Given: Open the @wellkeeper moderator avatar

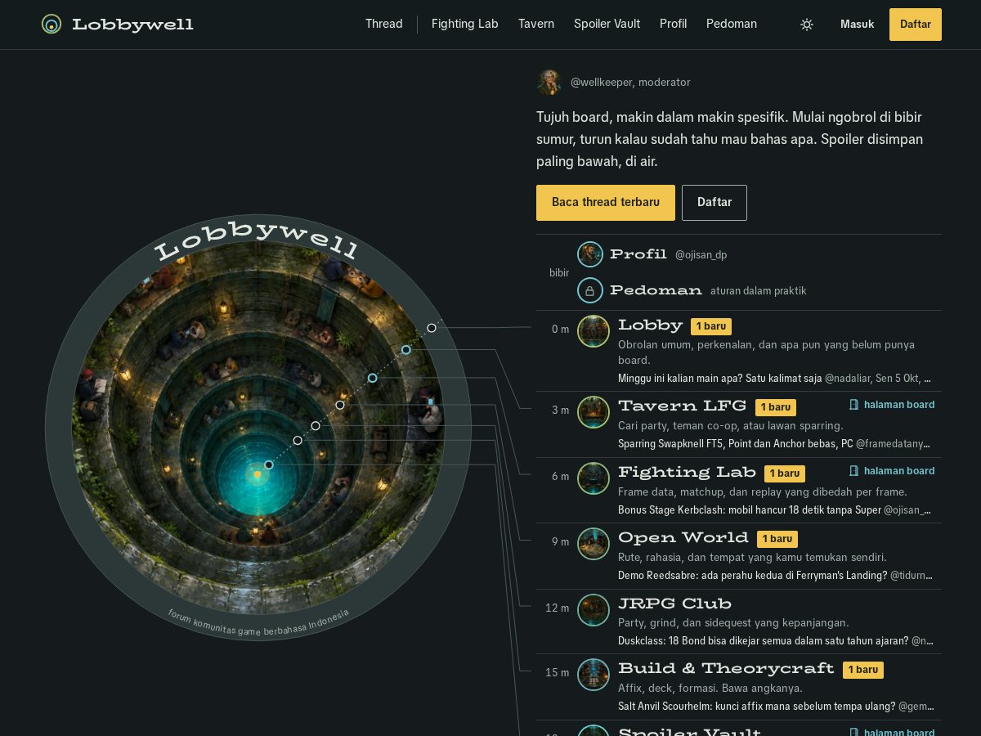Looking at the screenshot, I should (x=549, y=82).
